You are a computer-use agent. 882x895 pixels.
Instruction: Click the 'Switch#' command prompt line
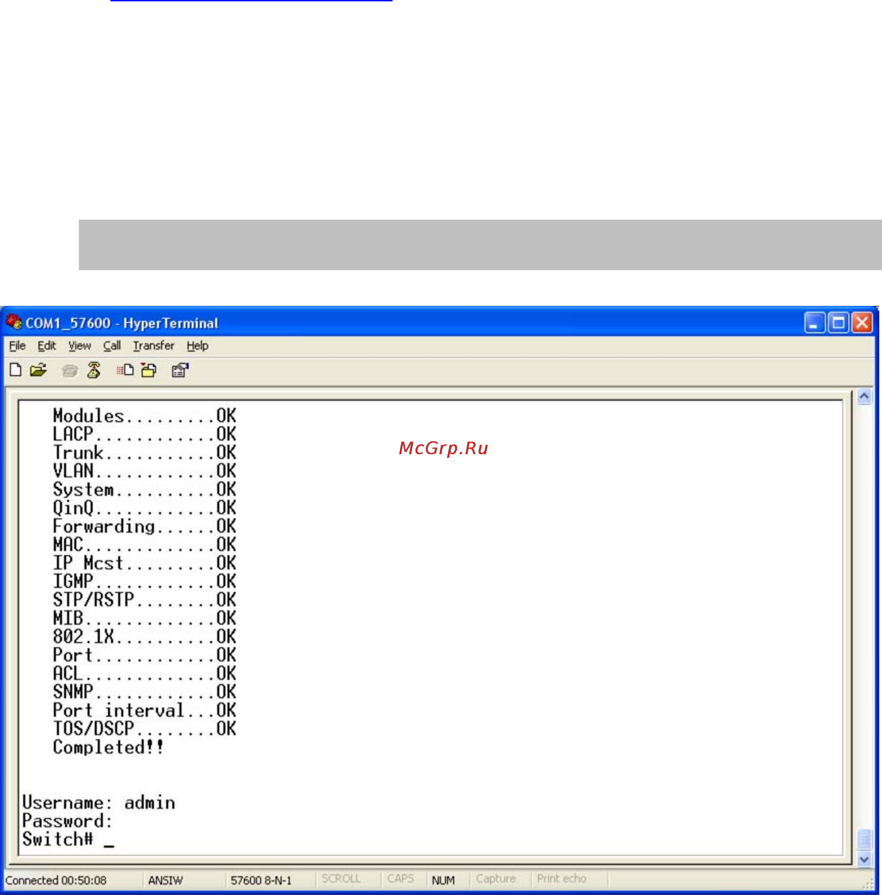(x=68, y=840)
